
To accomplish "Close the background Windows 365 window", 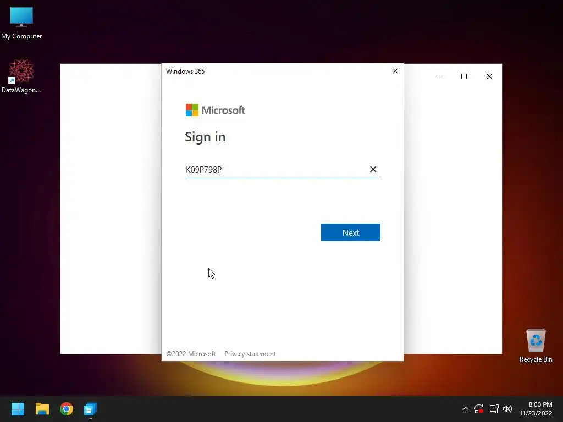I will (489, 76).
